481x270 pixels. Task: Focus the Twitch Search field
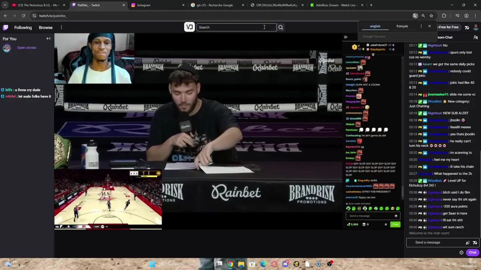[x=236, y=27]
